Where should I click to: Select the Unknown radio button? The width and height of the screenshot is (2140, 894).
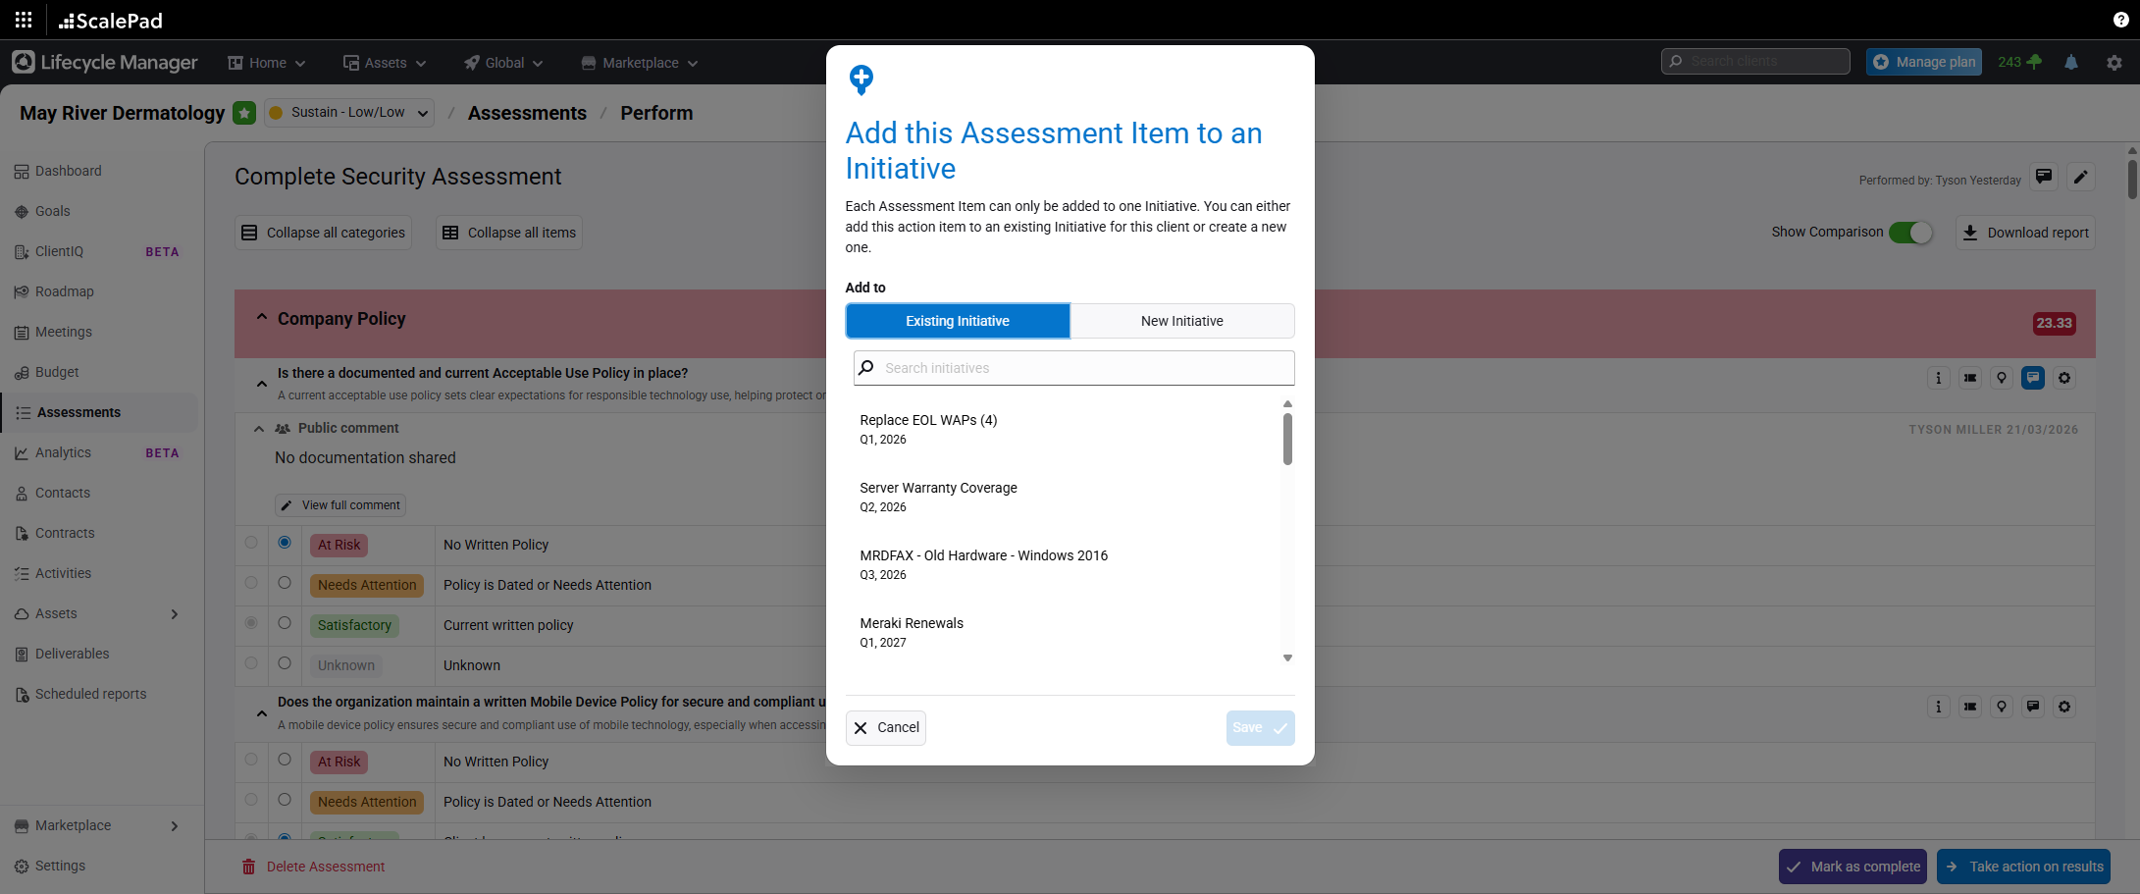[x=285, y=663]
